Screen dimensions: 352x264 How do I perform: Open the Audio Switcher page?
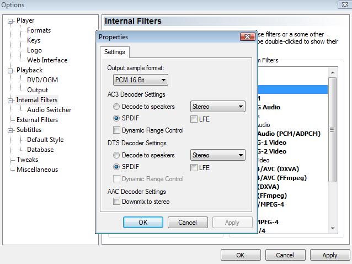pyautogui.click(x=49, y=110)
